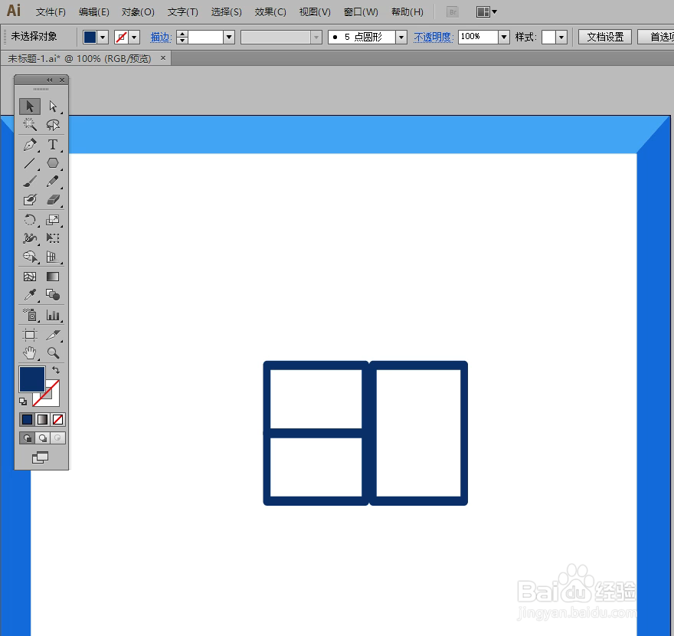Enable Draw Behind mode

click(x=42, y=438)
